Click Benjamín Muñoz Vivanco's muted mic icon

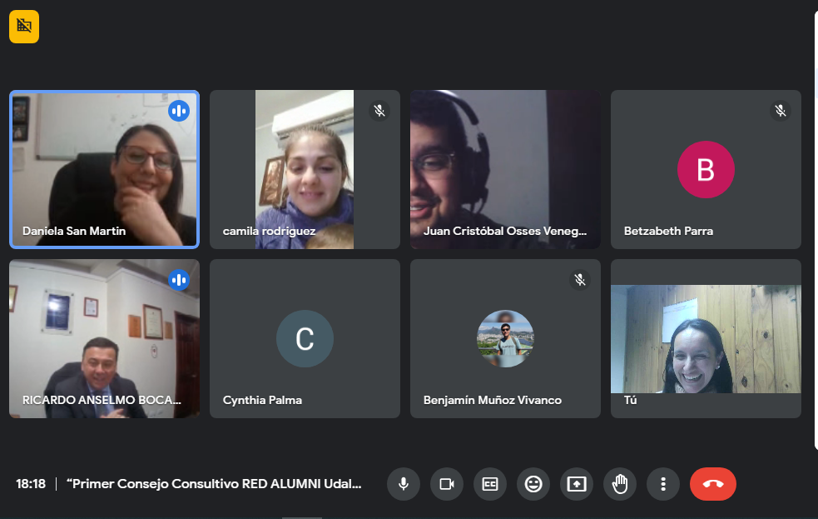pyautogui.click(x=580, y=280)
